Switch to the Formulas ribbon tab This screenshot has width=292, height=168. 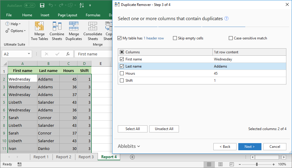coord(93,15)
